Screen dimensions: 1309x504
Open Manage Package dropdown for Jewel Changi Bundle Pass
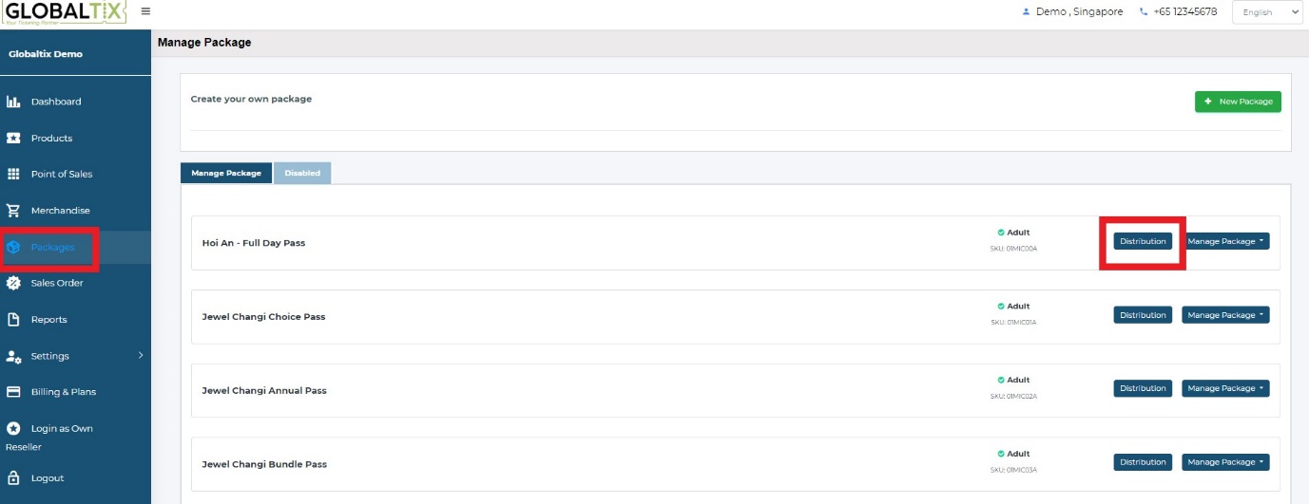click(1225, 462)
